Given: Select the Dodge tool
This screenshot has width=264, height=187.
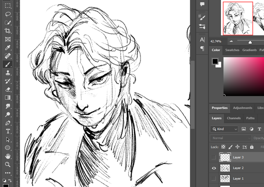Looking at the screenshot, I should [x=8, y=114].
